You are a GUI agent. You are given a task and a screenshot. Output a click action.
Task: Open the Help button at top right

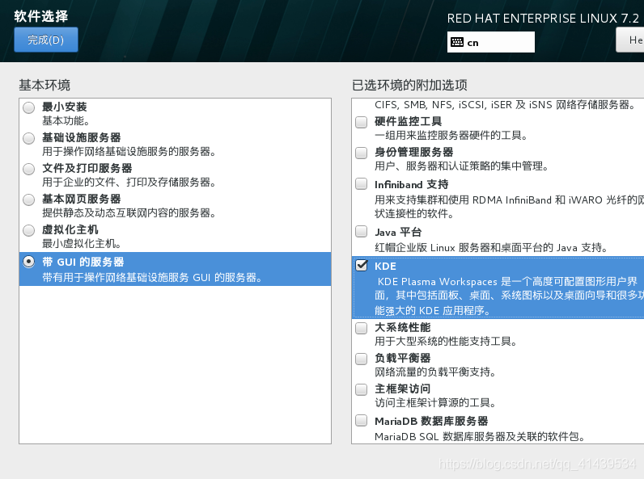click(630, 40)
